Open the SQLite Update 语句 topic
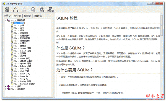The height and width of the screenshot is (101, 166). tap(22, 64)
